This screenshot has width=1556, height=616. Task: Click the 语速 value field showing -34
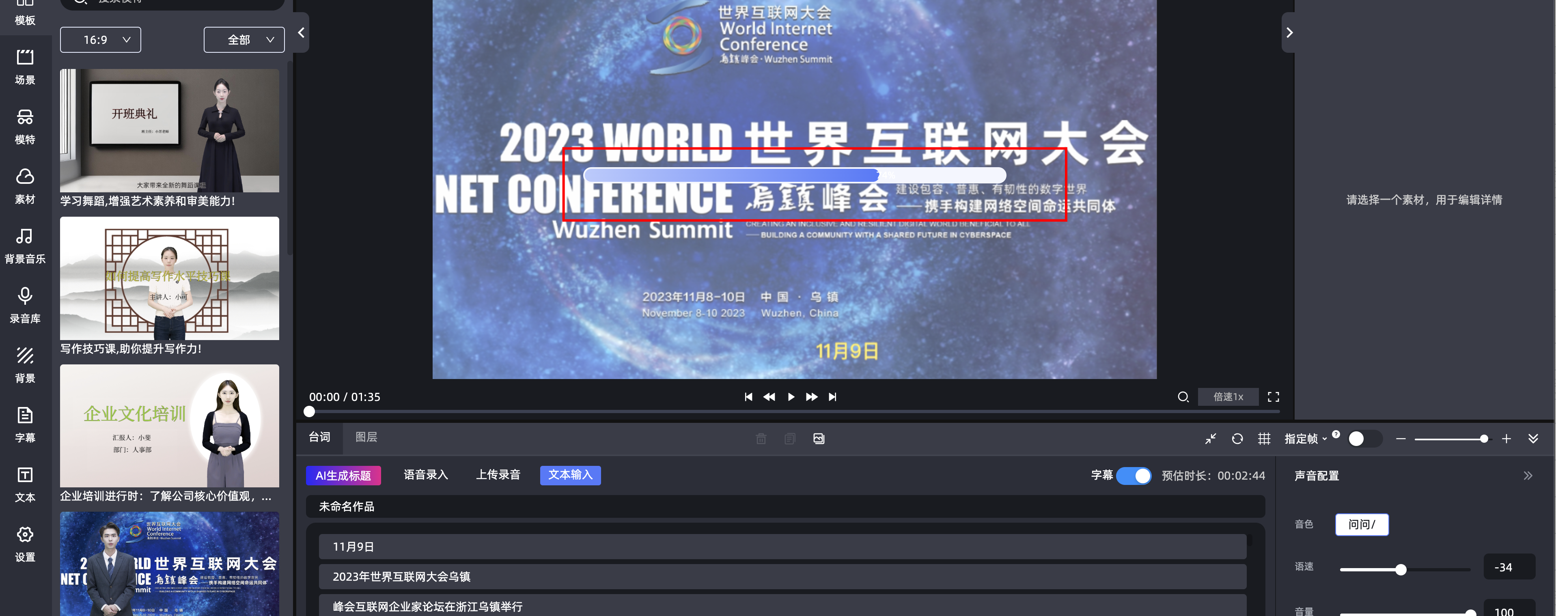pyautogui.click(x=1509, y=567)
